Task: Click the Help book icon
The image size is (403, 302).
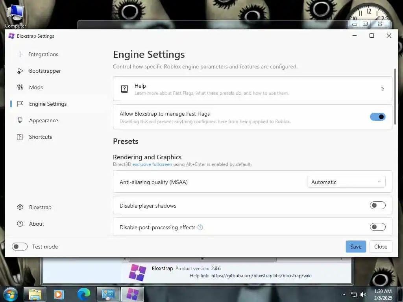Action: click(x=124, y=89)
